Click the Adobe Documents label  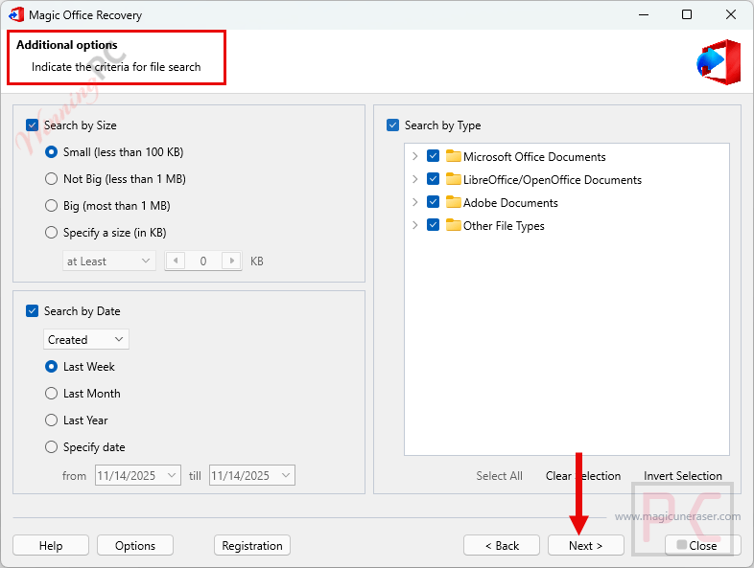point(510,203)
